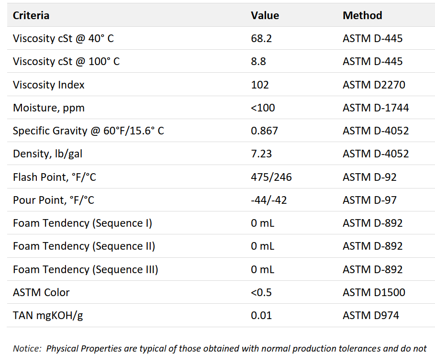Click Foam Tendency (Sequence III) label
Screen dimensions: 435x354
point(86,270)
